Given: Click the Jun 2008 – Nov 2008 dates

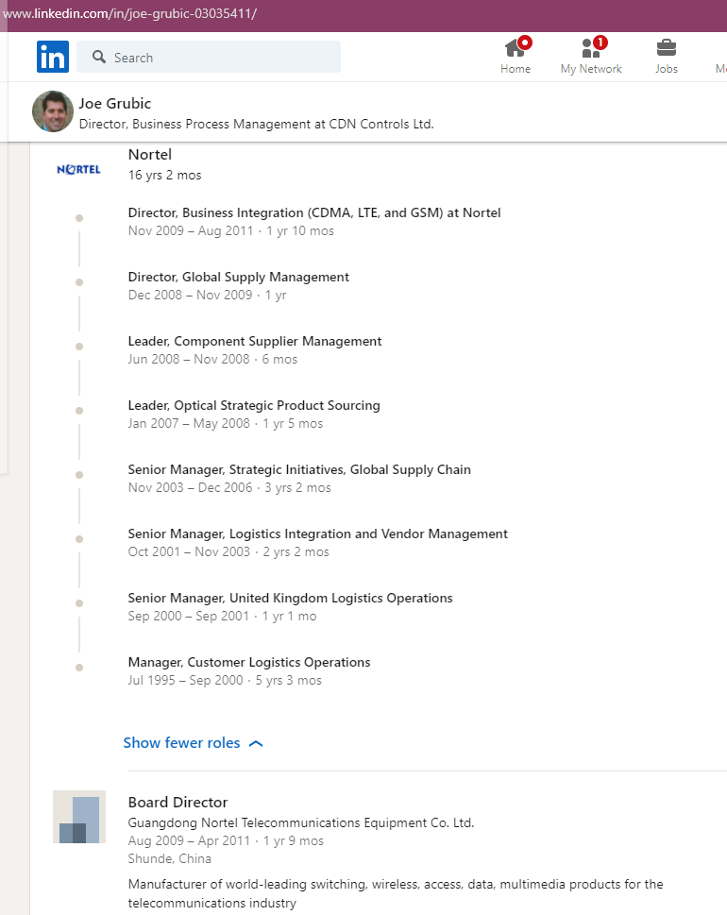Looking at the screenshot, I should 189,360.
